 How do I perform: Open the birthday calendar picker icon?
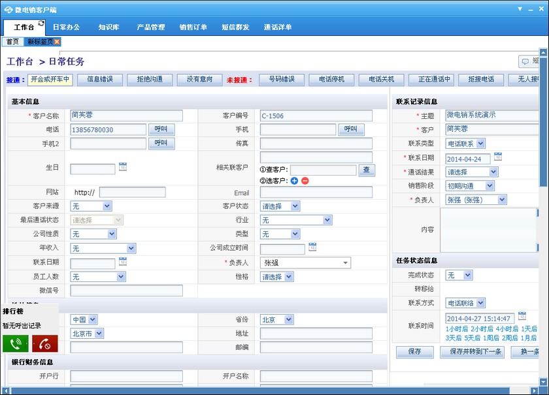123,166
